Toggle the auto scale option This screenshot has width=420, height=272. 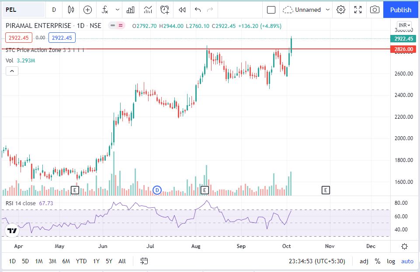tap(407, 261)
